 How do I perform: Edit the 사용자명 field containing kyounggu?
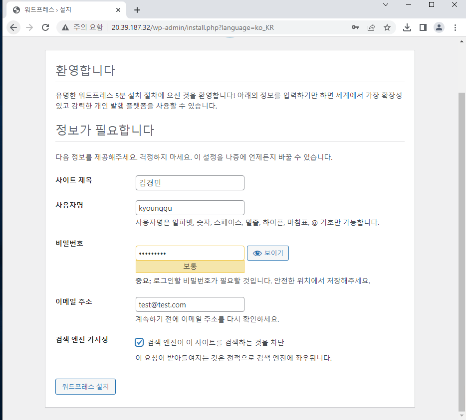coord(190,208)
